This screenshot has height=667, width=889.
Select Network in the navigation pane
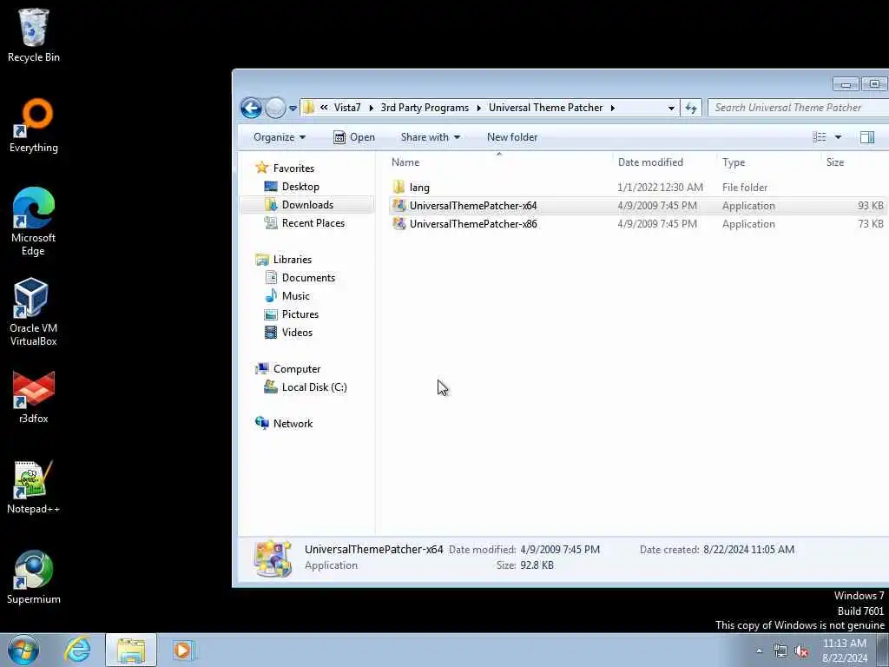293,423
